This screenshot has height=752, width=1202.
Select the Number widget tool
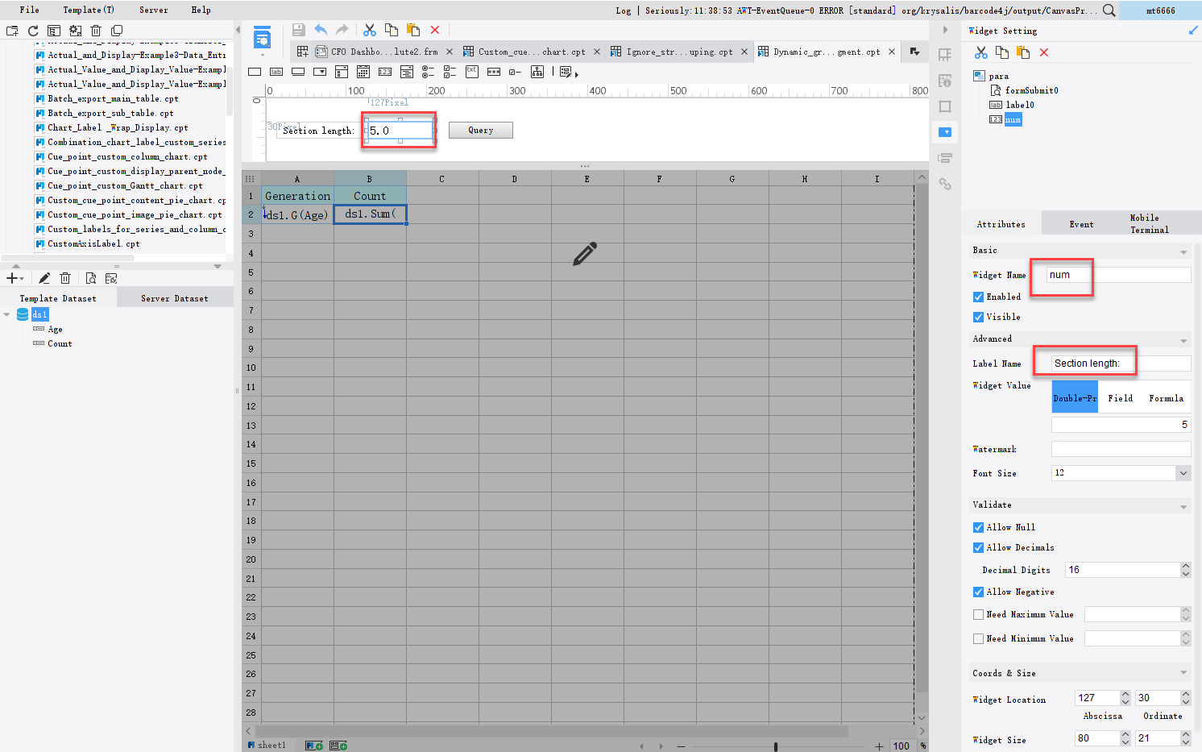384,71
